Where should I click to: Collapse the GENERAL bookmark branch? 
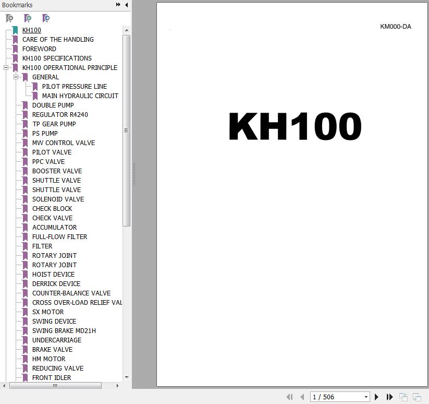pos(16,77)
